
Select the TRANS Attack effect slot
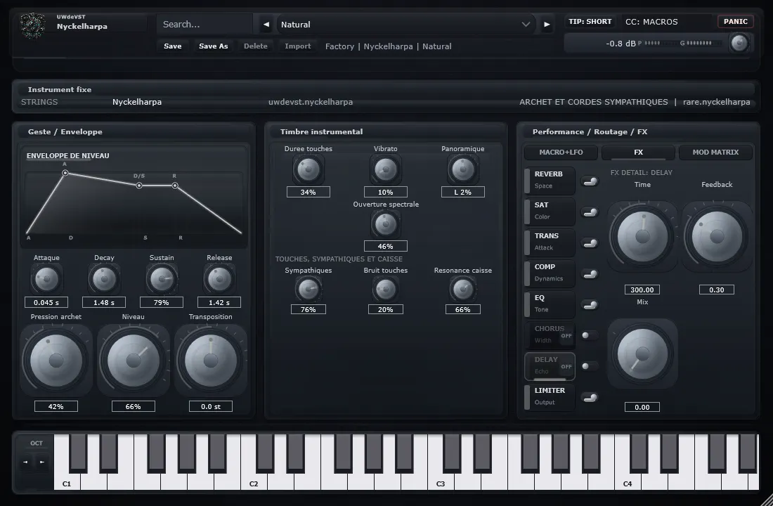point(550,242)
